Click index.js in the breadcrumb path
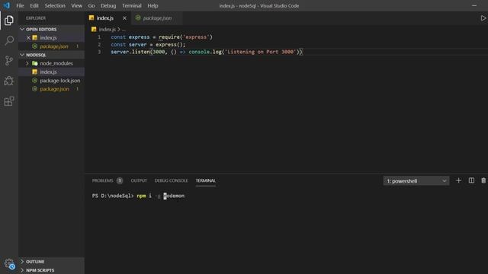 tap(107, 29)
